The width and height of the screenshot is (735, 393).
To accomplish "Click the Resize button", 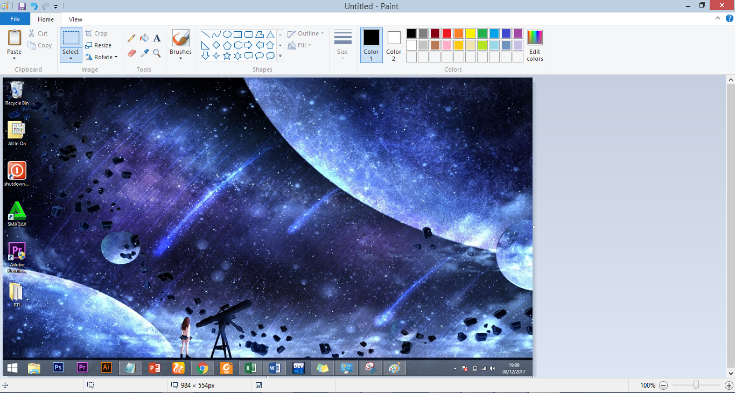I will [99, 45].
